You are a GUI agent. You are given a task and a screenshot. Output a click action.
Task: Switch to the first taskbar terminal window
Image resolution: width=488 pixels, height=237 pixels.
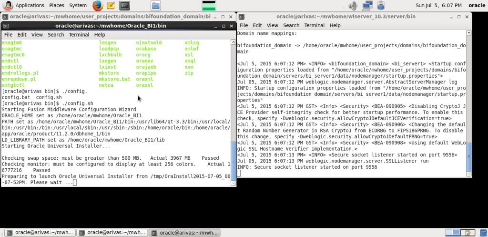pos(40,232)
